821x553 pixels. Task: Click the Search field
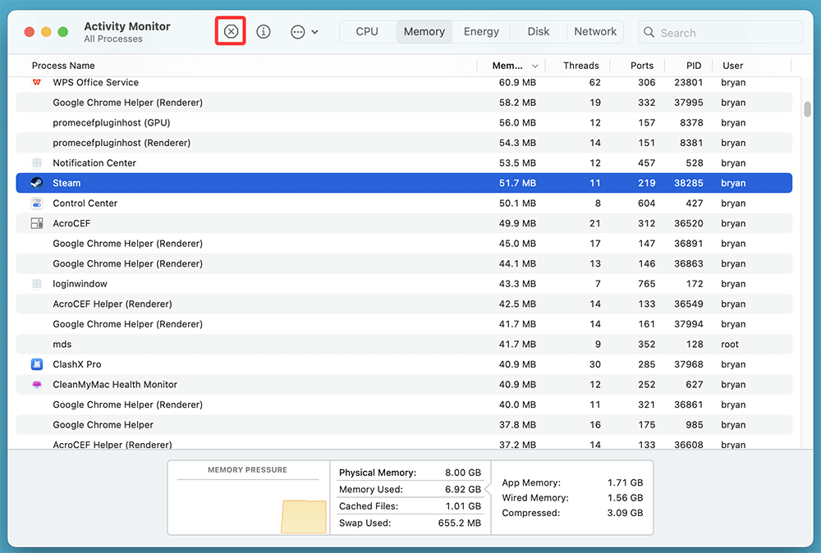[721, 33]
